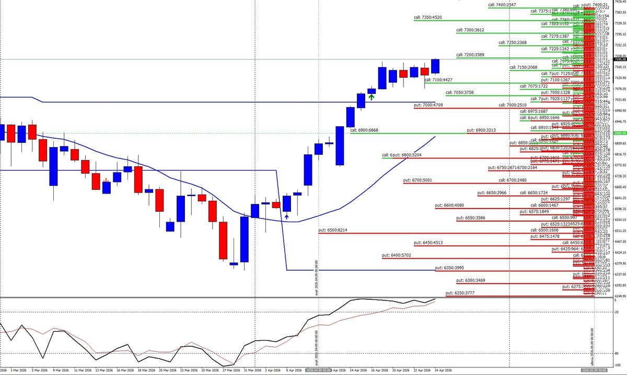The height and width of the screenshot is (375, 627).
Task: Click the blue up arrow signal near 6 Apr
Action: pyautogui.click(x=286, y=215)
